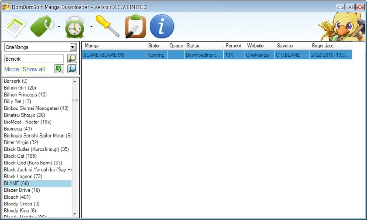367x220 pixels.
Task: Click the magnifier search button next to Berserk field
Action: point(72,59)
